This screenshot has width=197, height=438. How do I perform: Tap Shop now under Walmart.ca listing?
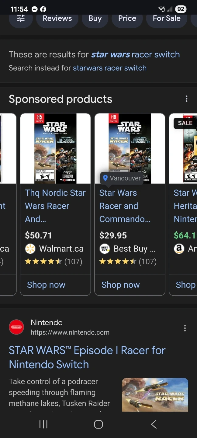click(46, 285)
